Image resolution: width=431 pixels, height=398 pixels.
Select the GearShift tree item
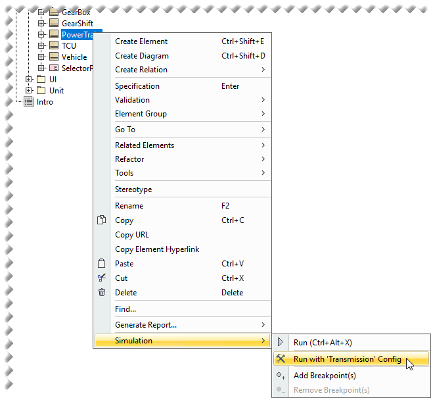pos(78,24)
